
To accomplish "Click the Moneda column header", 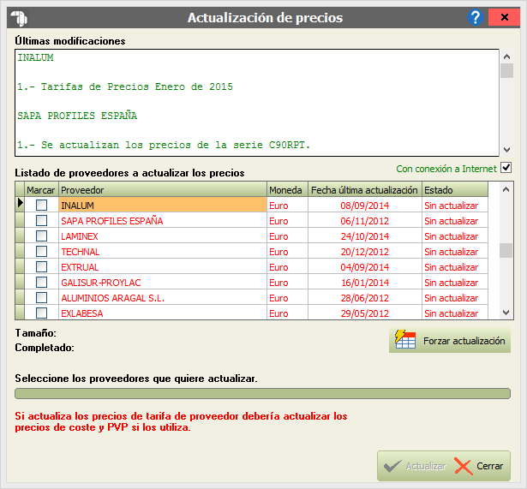I will (x=287, y=190).
